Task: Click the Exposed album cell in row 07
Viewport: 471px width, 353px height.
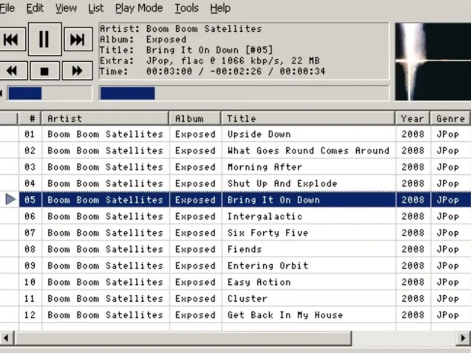Action: [195, 232]
